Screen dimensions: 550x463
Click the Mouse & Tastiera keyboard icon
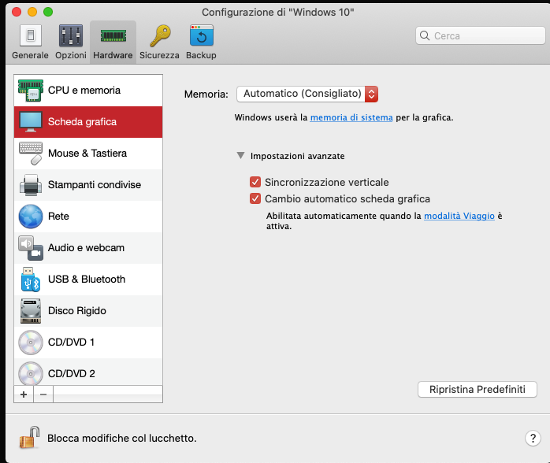coord(31,154)
